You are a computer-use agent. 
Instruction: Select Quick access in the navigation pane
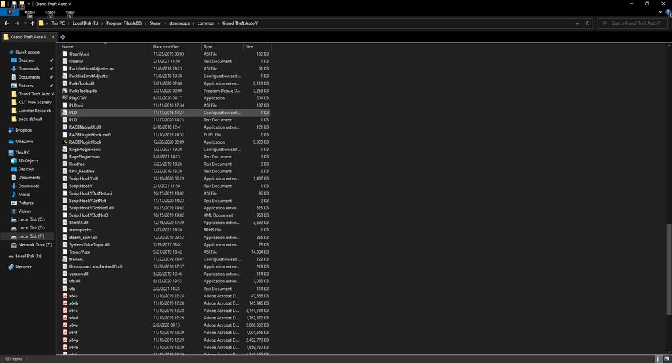pyautogui.click(x=28, y=52)
